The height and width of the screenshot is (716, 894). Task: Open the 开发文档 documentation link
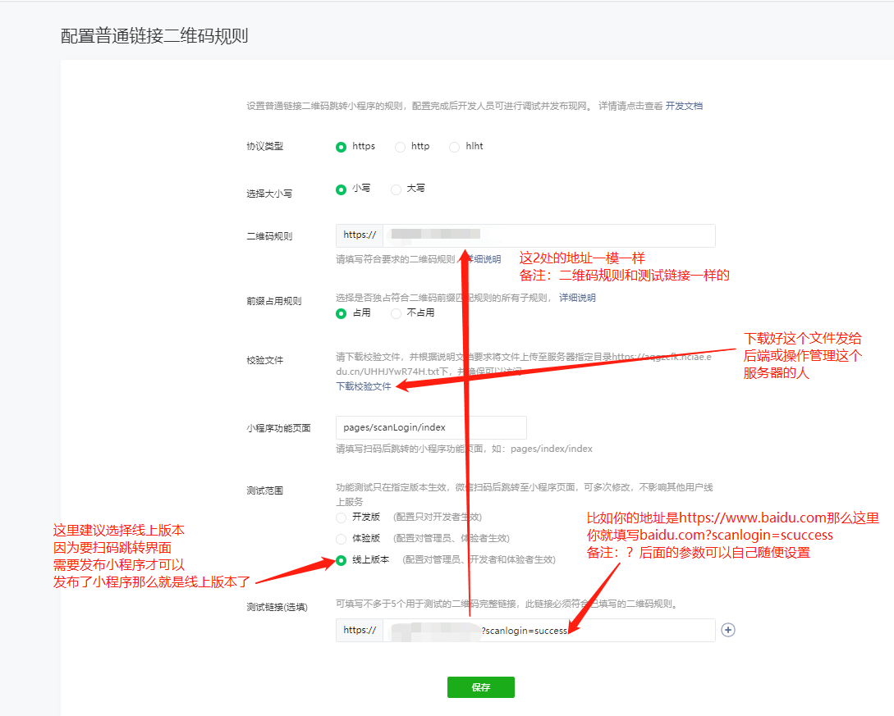click(x=683, y=106)
